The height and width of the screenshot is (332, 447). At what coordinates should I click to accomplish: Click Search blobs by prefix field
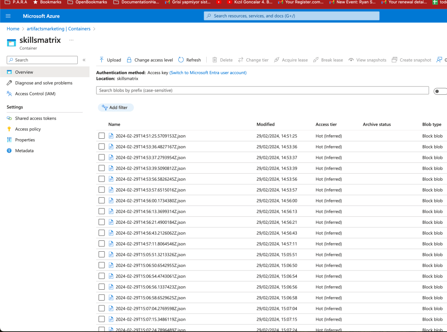[x=262, y=90]
